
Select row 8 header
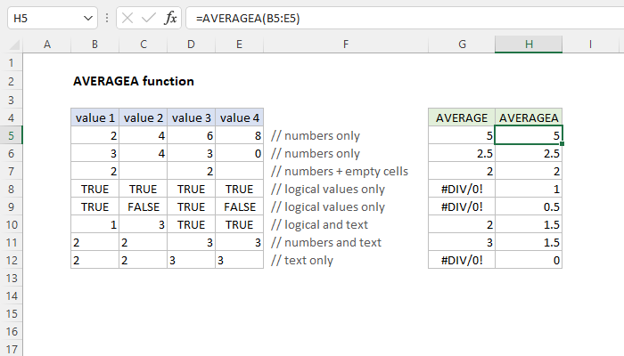click(x=11, y=189)
